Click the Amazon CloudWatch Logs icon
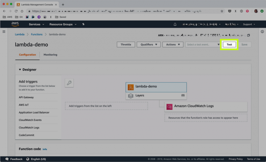 [x=169, y=107]
